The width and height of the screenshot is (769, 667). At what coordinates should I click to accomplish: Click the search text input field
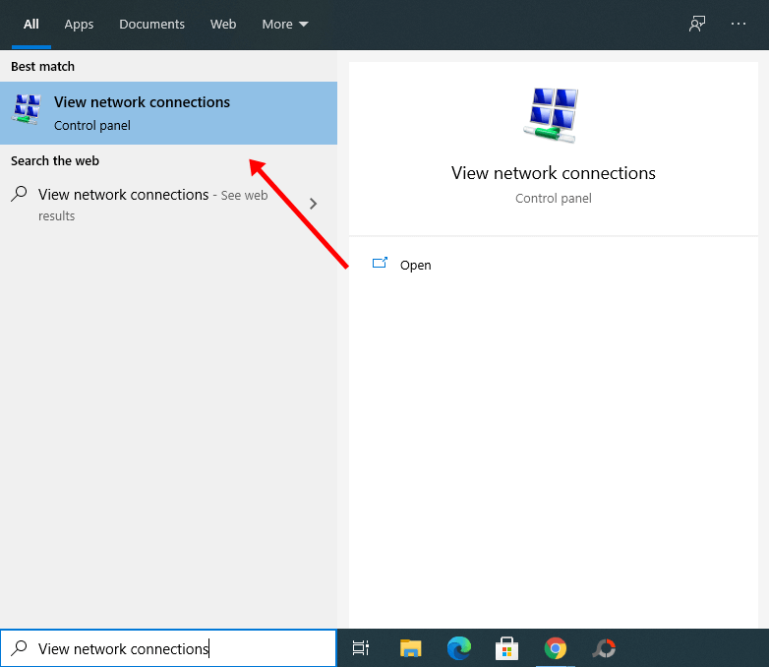pos(177,648)
